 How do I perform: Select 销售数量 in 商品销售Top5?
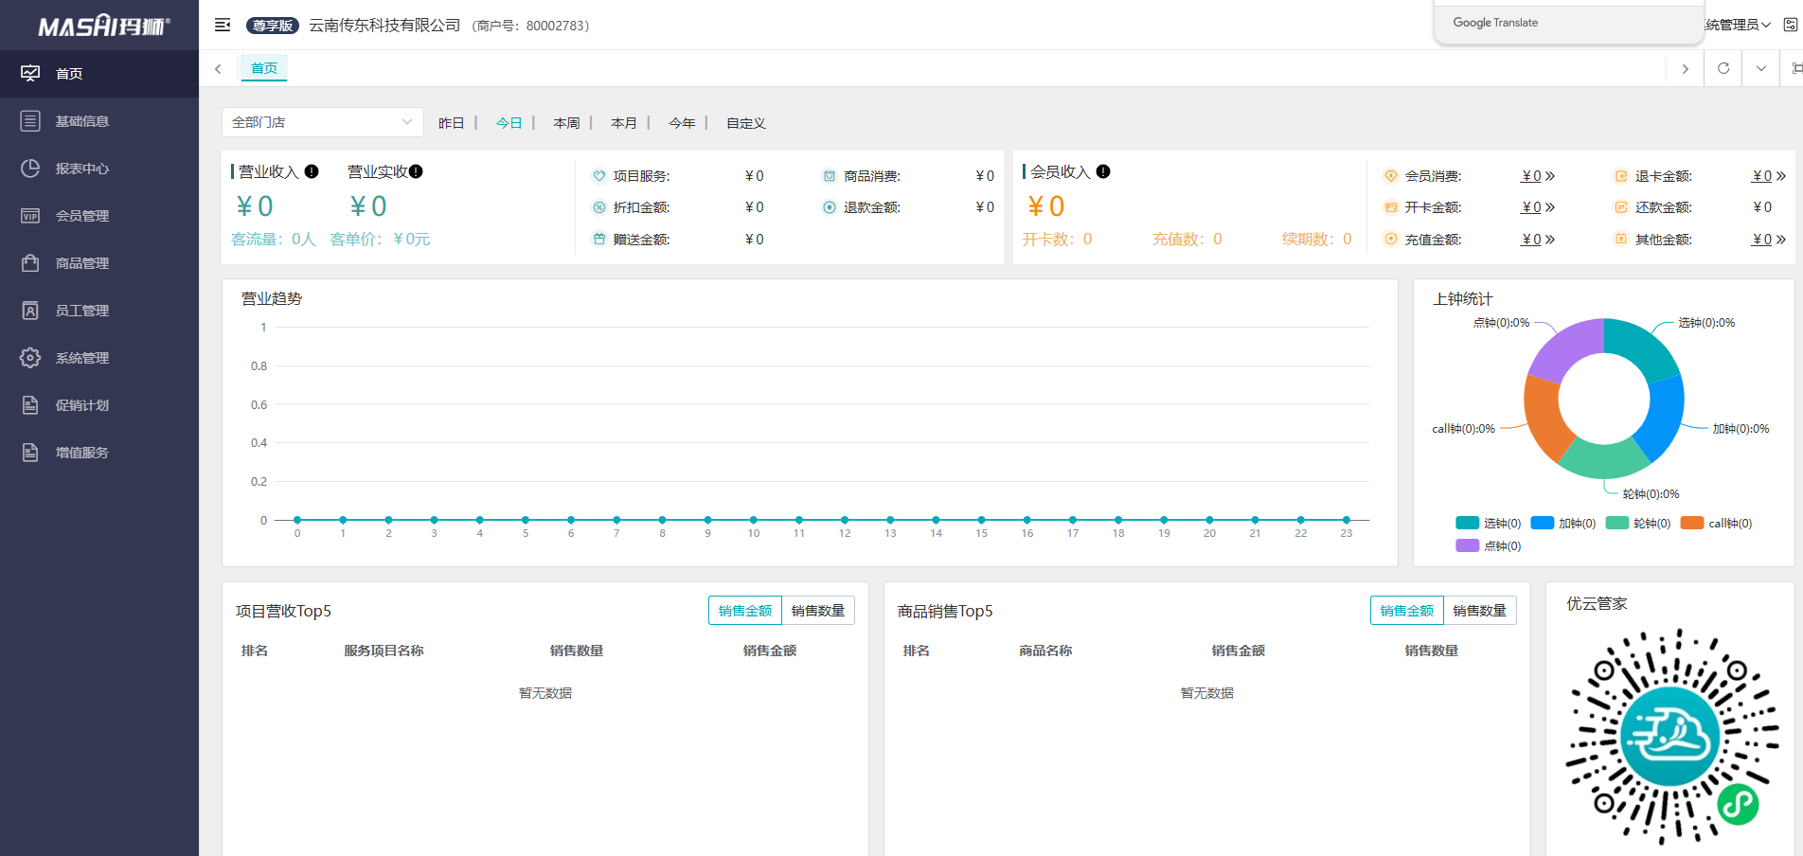tap(1480, 611)
